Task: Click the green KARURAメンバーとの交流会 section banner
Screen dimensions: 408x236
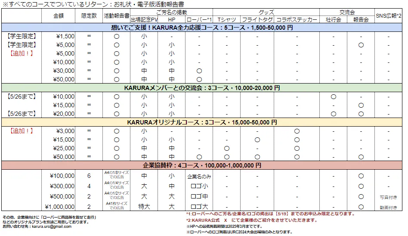Action: click(x=202, y=88)
